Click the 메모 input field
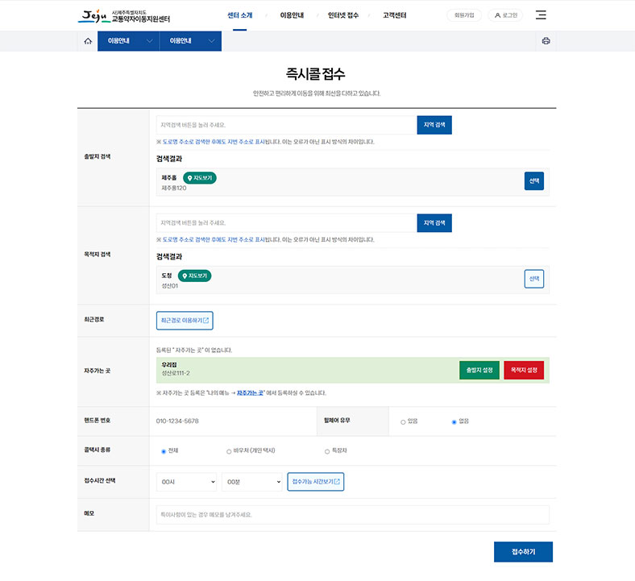Viewport: 635px width, 581px height. 352,515
